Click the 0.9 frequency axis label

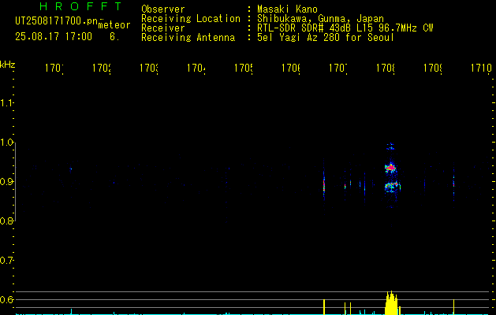pos(6,181)
